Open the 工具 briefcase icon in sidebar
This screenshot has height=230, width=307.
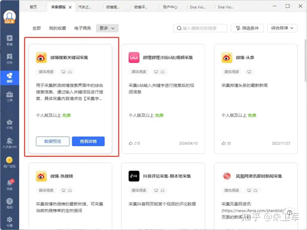(x=9, y=95)
